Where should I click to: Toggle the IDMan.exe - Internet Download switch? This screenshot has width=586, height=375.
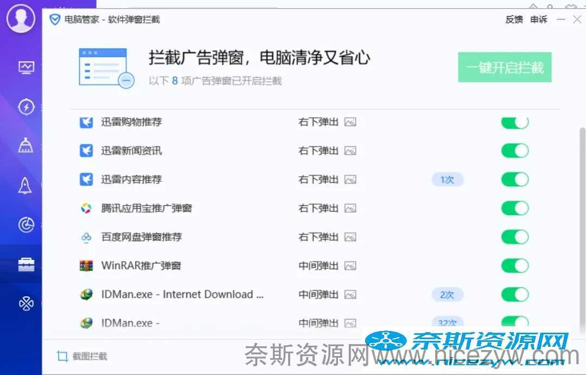tap(515, 295)
